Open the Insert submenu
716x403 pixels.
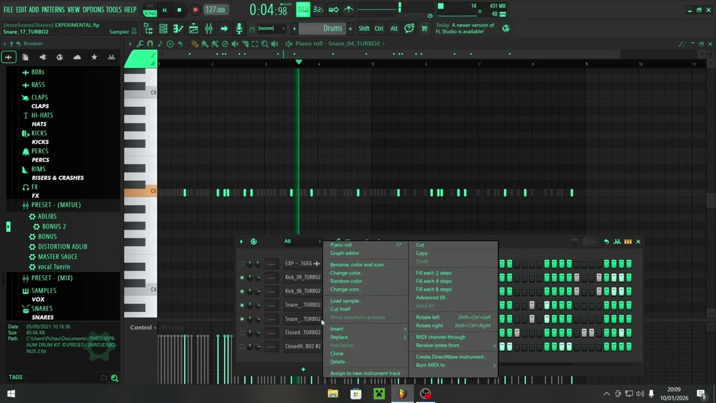coord(366,329)
